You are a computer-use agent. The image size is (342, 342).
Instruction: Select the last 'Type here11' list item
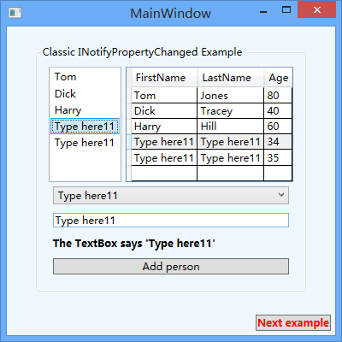(85, 143)
